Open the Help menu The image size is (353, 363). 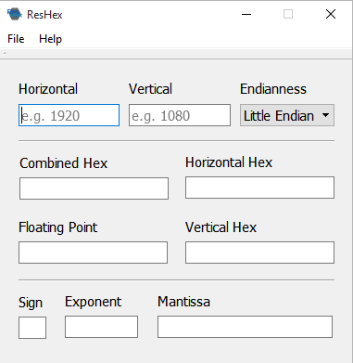coord(50,39)
